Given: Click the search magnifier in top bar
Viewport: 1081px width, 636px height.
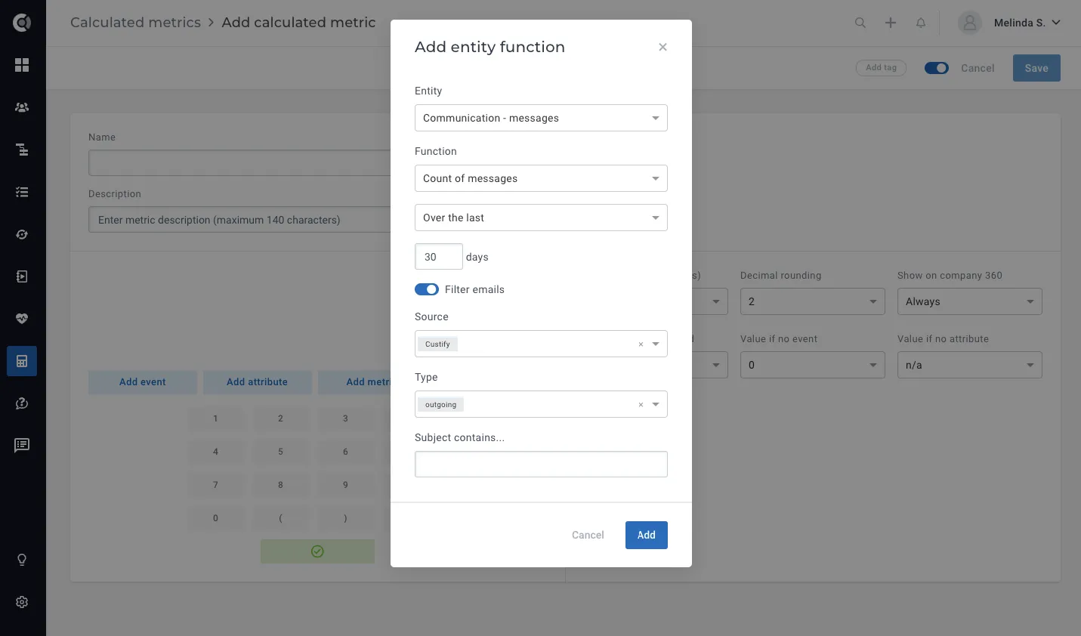Looking at the screenshot, I should [860, 23].
